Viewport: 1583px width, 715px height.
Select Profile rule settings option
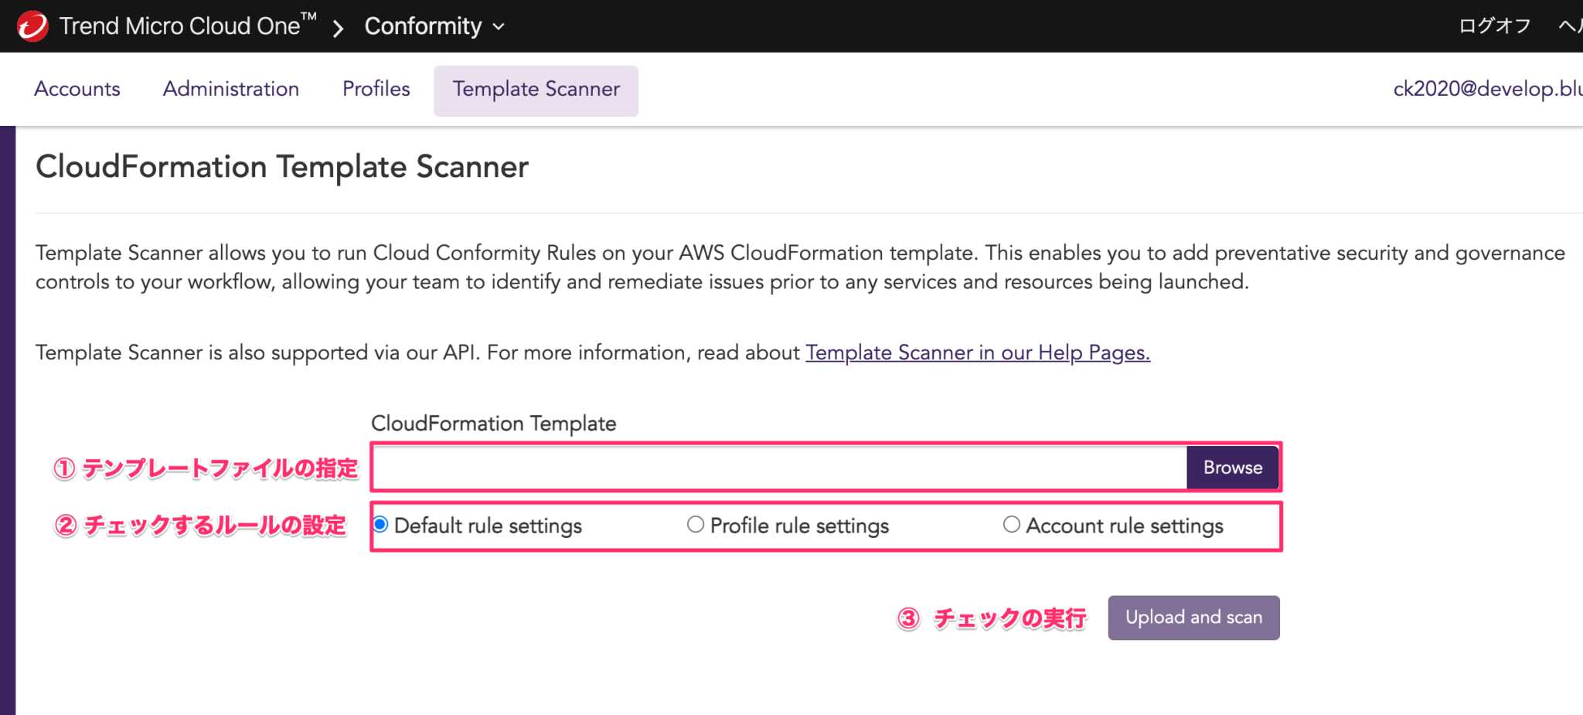(694, 524)
